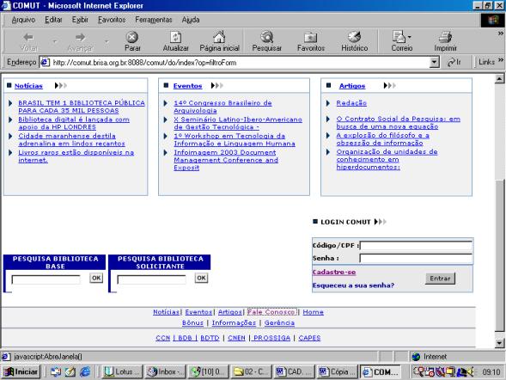Viewport: 506px width, 380px height.
Task: Refresh page with Atualizar icon
Action: click(x=175, y=37)
